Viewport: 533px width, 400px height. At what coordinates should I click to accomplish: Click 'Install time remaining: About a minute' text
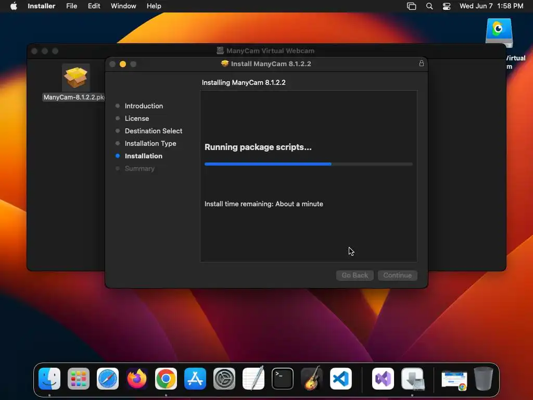pos(264,204)
